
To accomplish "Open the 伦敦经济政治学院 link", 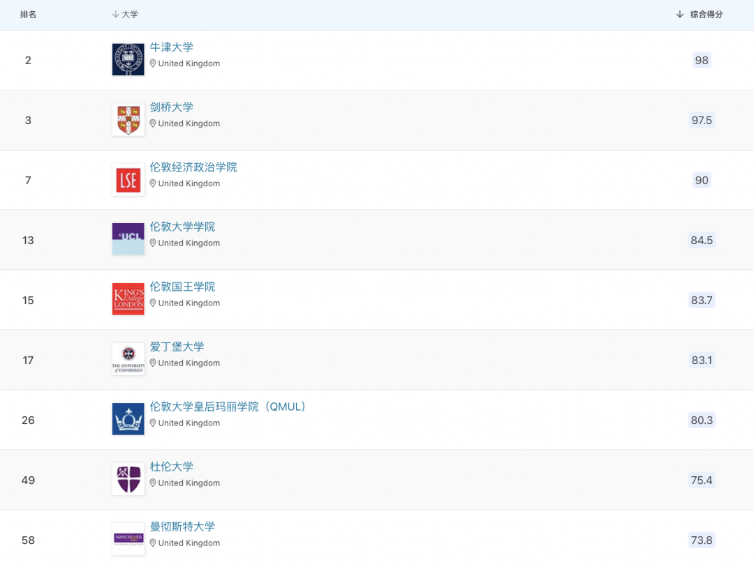I will point(193,167).
